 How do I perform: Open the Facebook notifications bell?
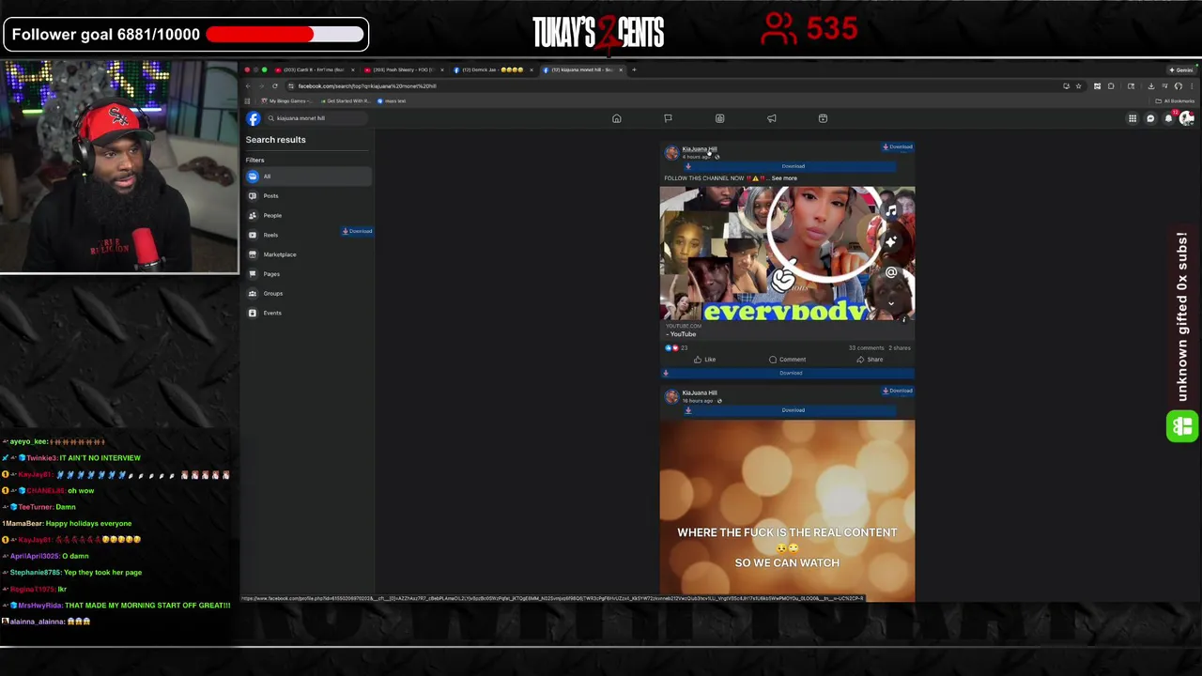click(1168, 118)
